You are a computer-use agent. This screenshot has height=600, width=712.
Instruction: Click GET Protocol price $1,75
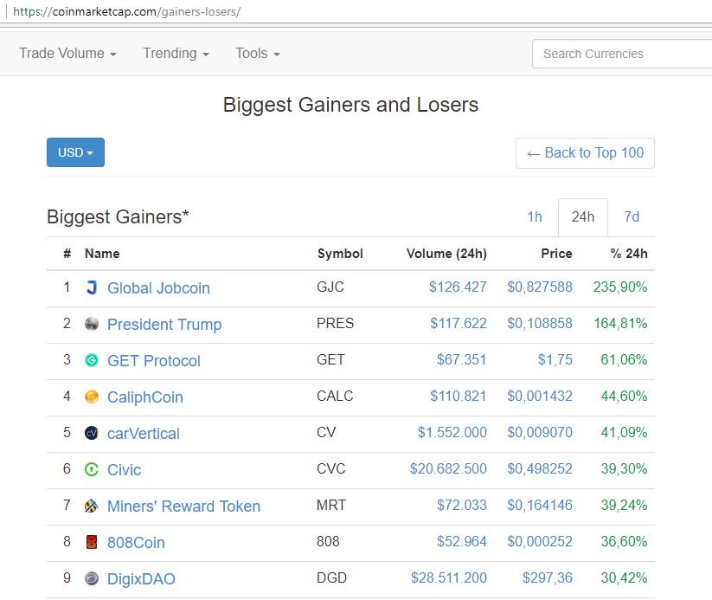point(555,359)
